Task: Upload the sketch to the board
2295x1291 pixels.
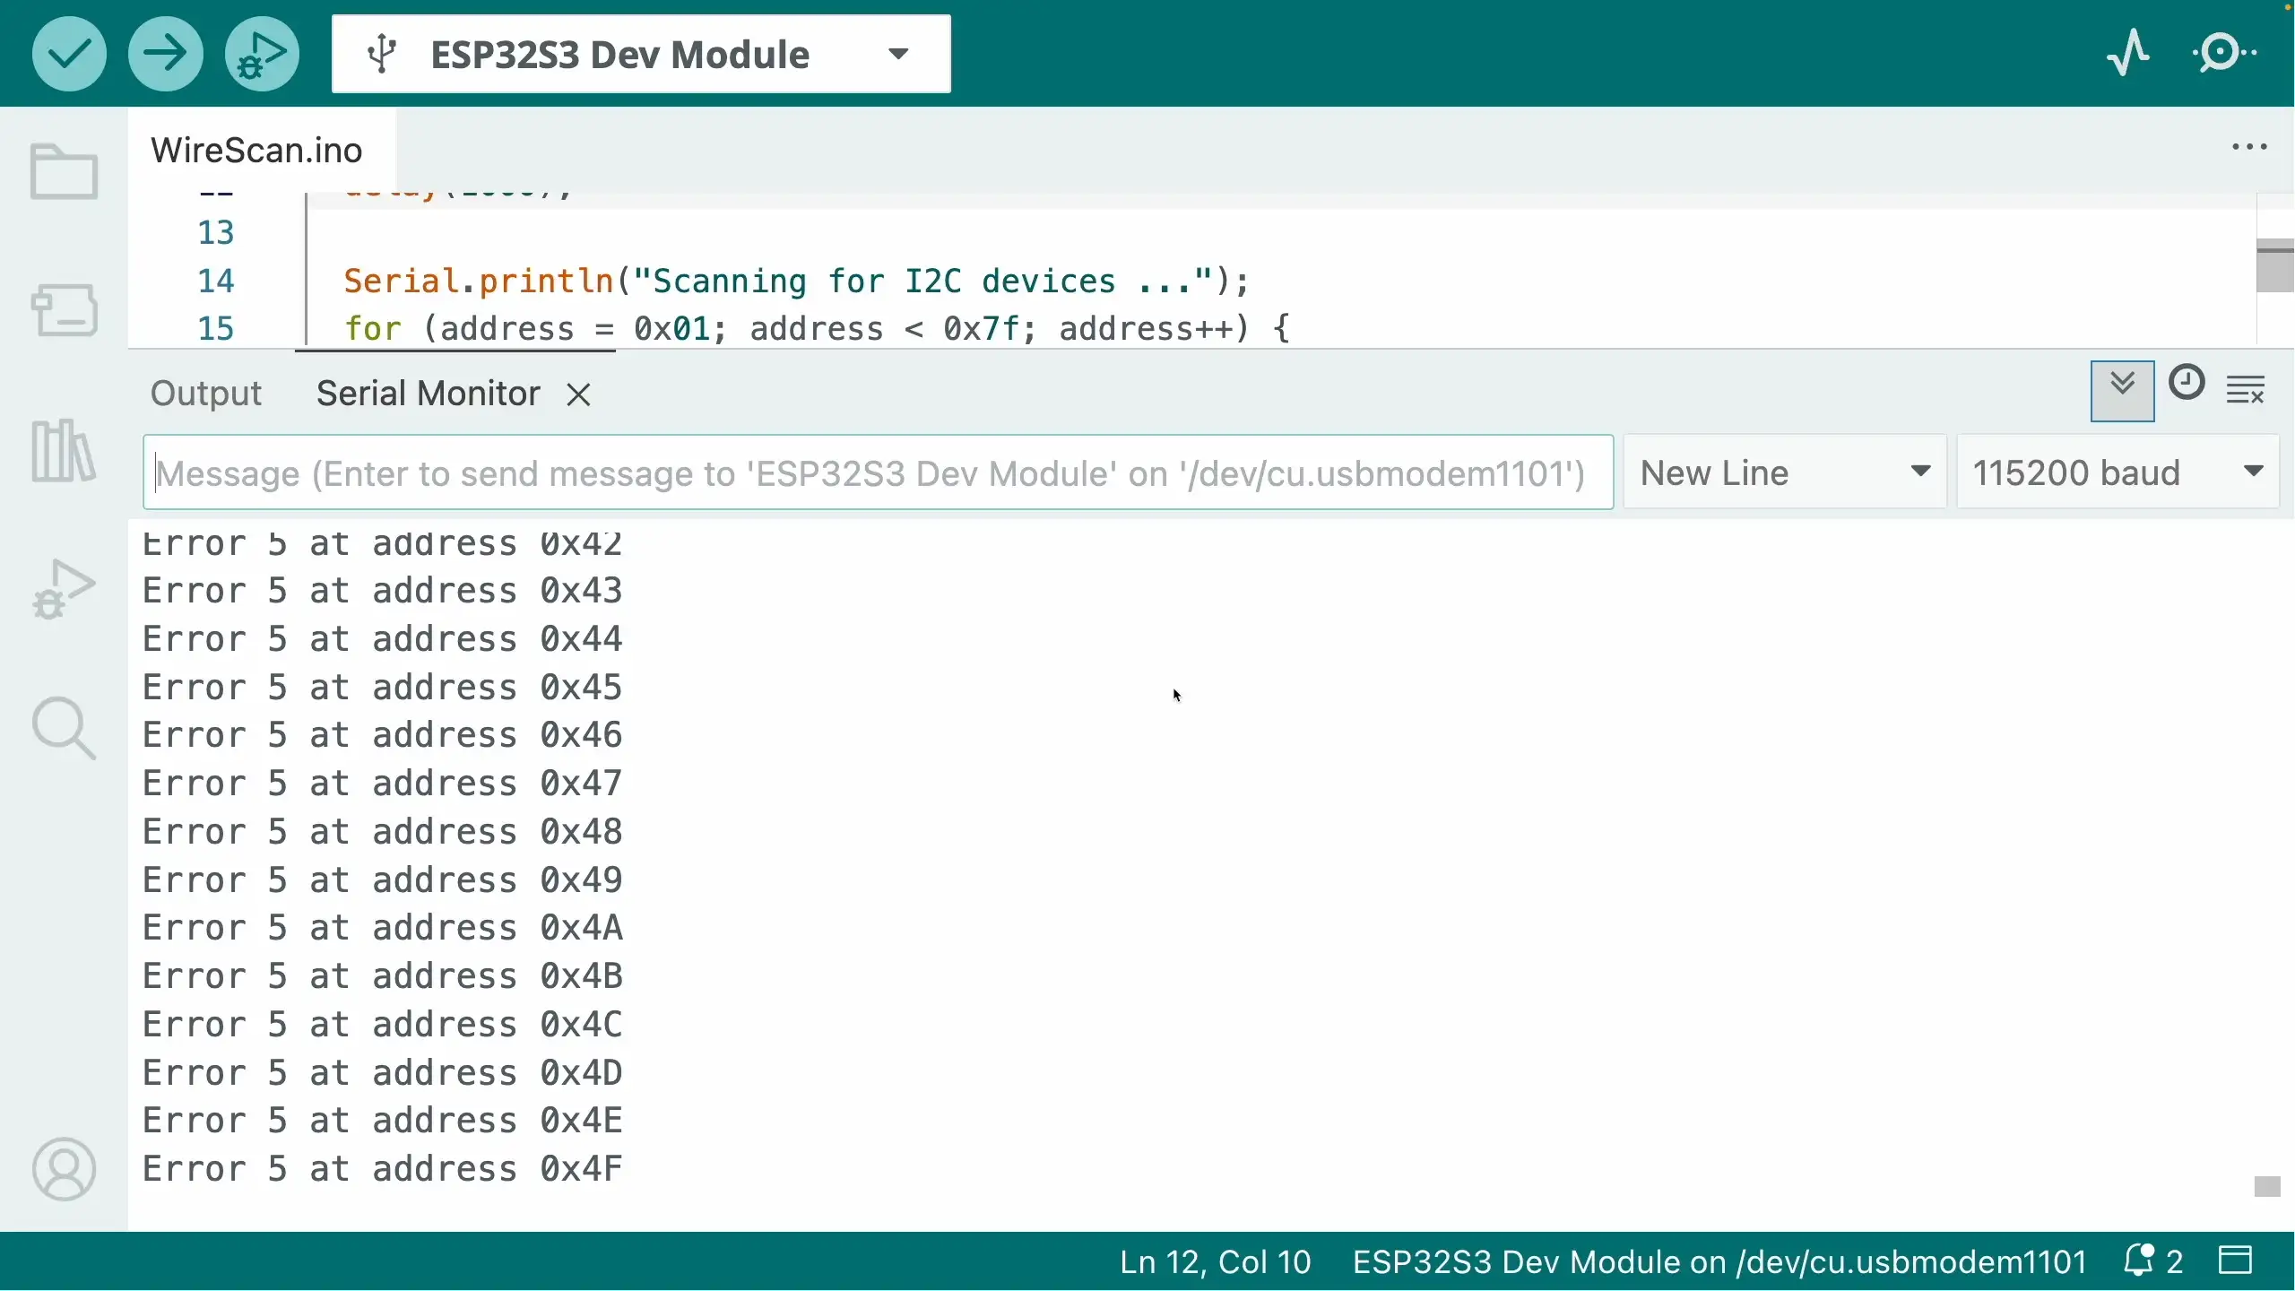Action: [x=164, y=53]
